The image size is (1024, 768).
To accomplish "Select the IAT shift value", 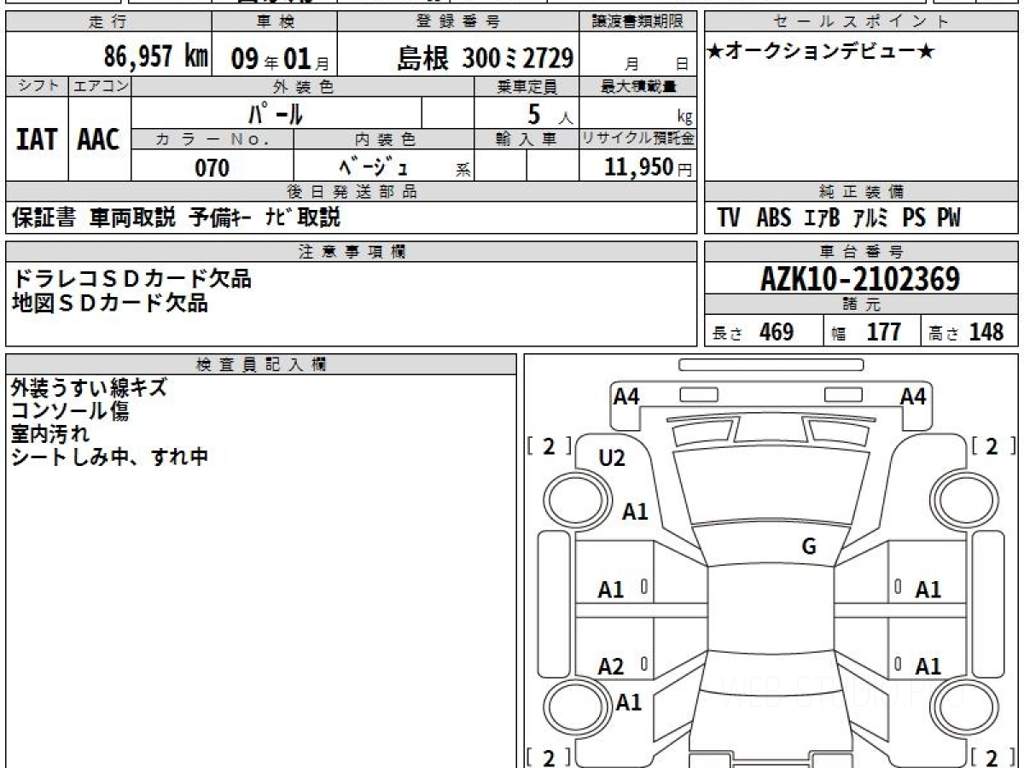I will click(x=37, y=139).
